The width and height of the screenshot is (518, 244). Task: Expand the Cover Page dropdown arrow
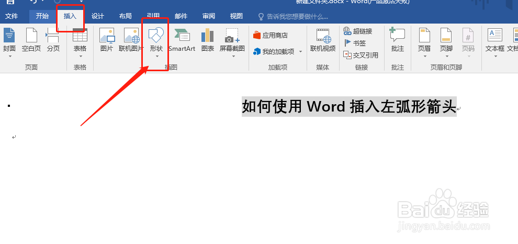[9, 56]
